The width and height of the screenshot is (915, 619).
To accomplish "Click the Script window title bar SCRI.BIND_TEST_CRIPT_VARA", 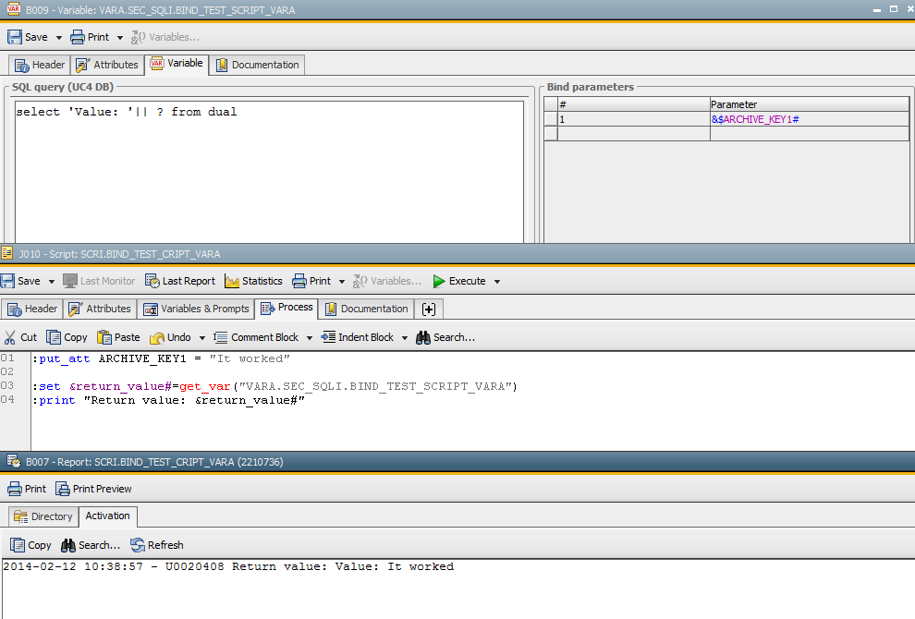I will (x=457, y=254).
